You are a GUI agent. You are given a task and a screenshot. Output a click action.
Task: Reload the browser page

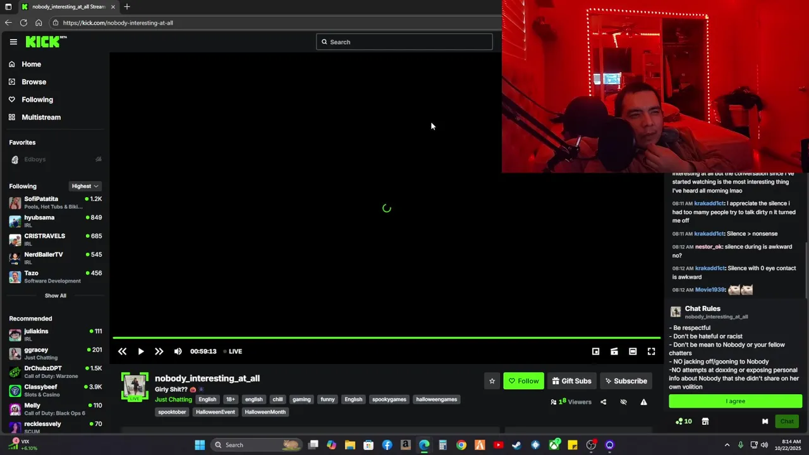click(x=23, y=23)
